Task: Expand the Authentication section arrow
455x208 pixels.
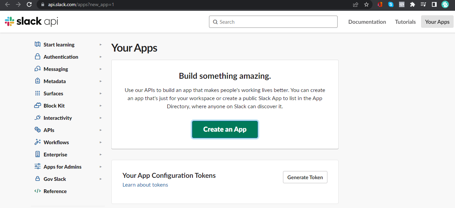Action: (101, 57)
